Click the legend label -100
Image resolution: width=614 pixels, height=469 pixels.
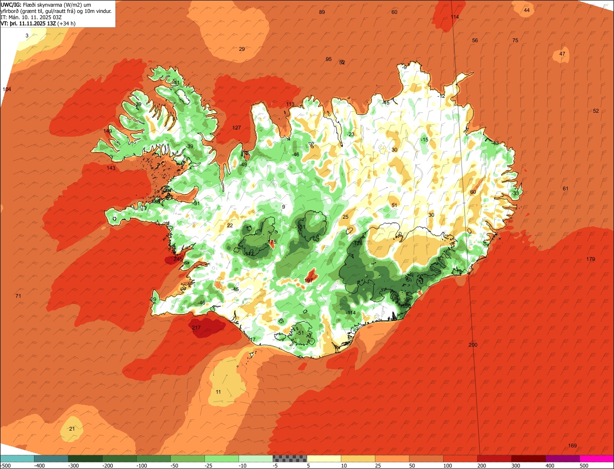pos(141,466)
